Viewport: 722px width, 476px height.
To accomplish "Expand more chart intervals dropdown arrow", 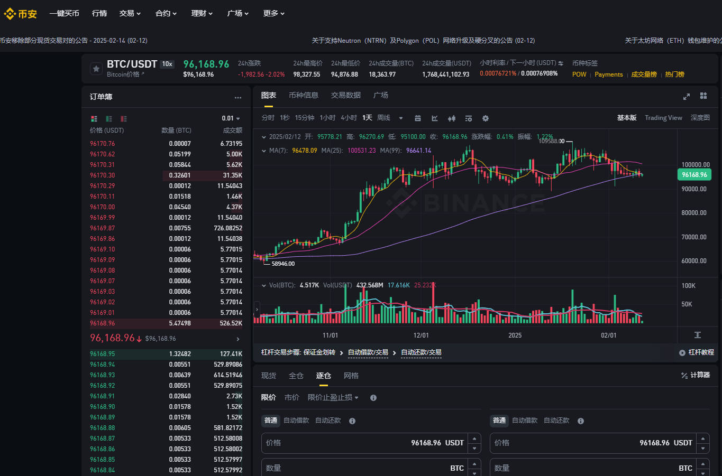I will (x=401, y=118).
